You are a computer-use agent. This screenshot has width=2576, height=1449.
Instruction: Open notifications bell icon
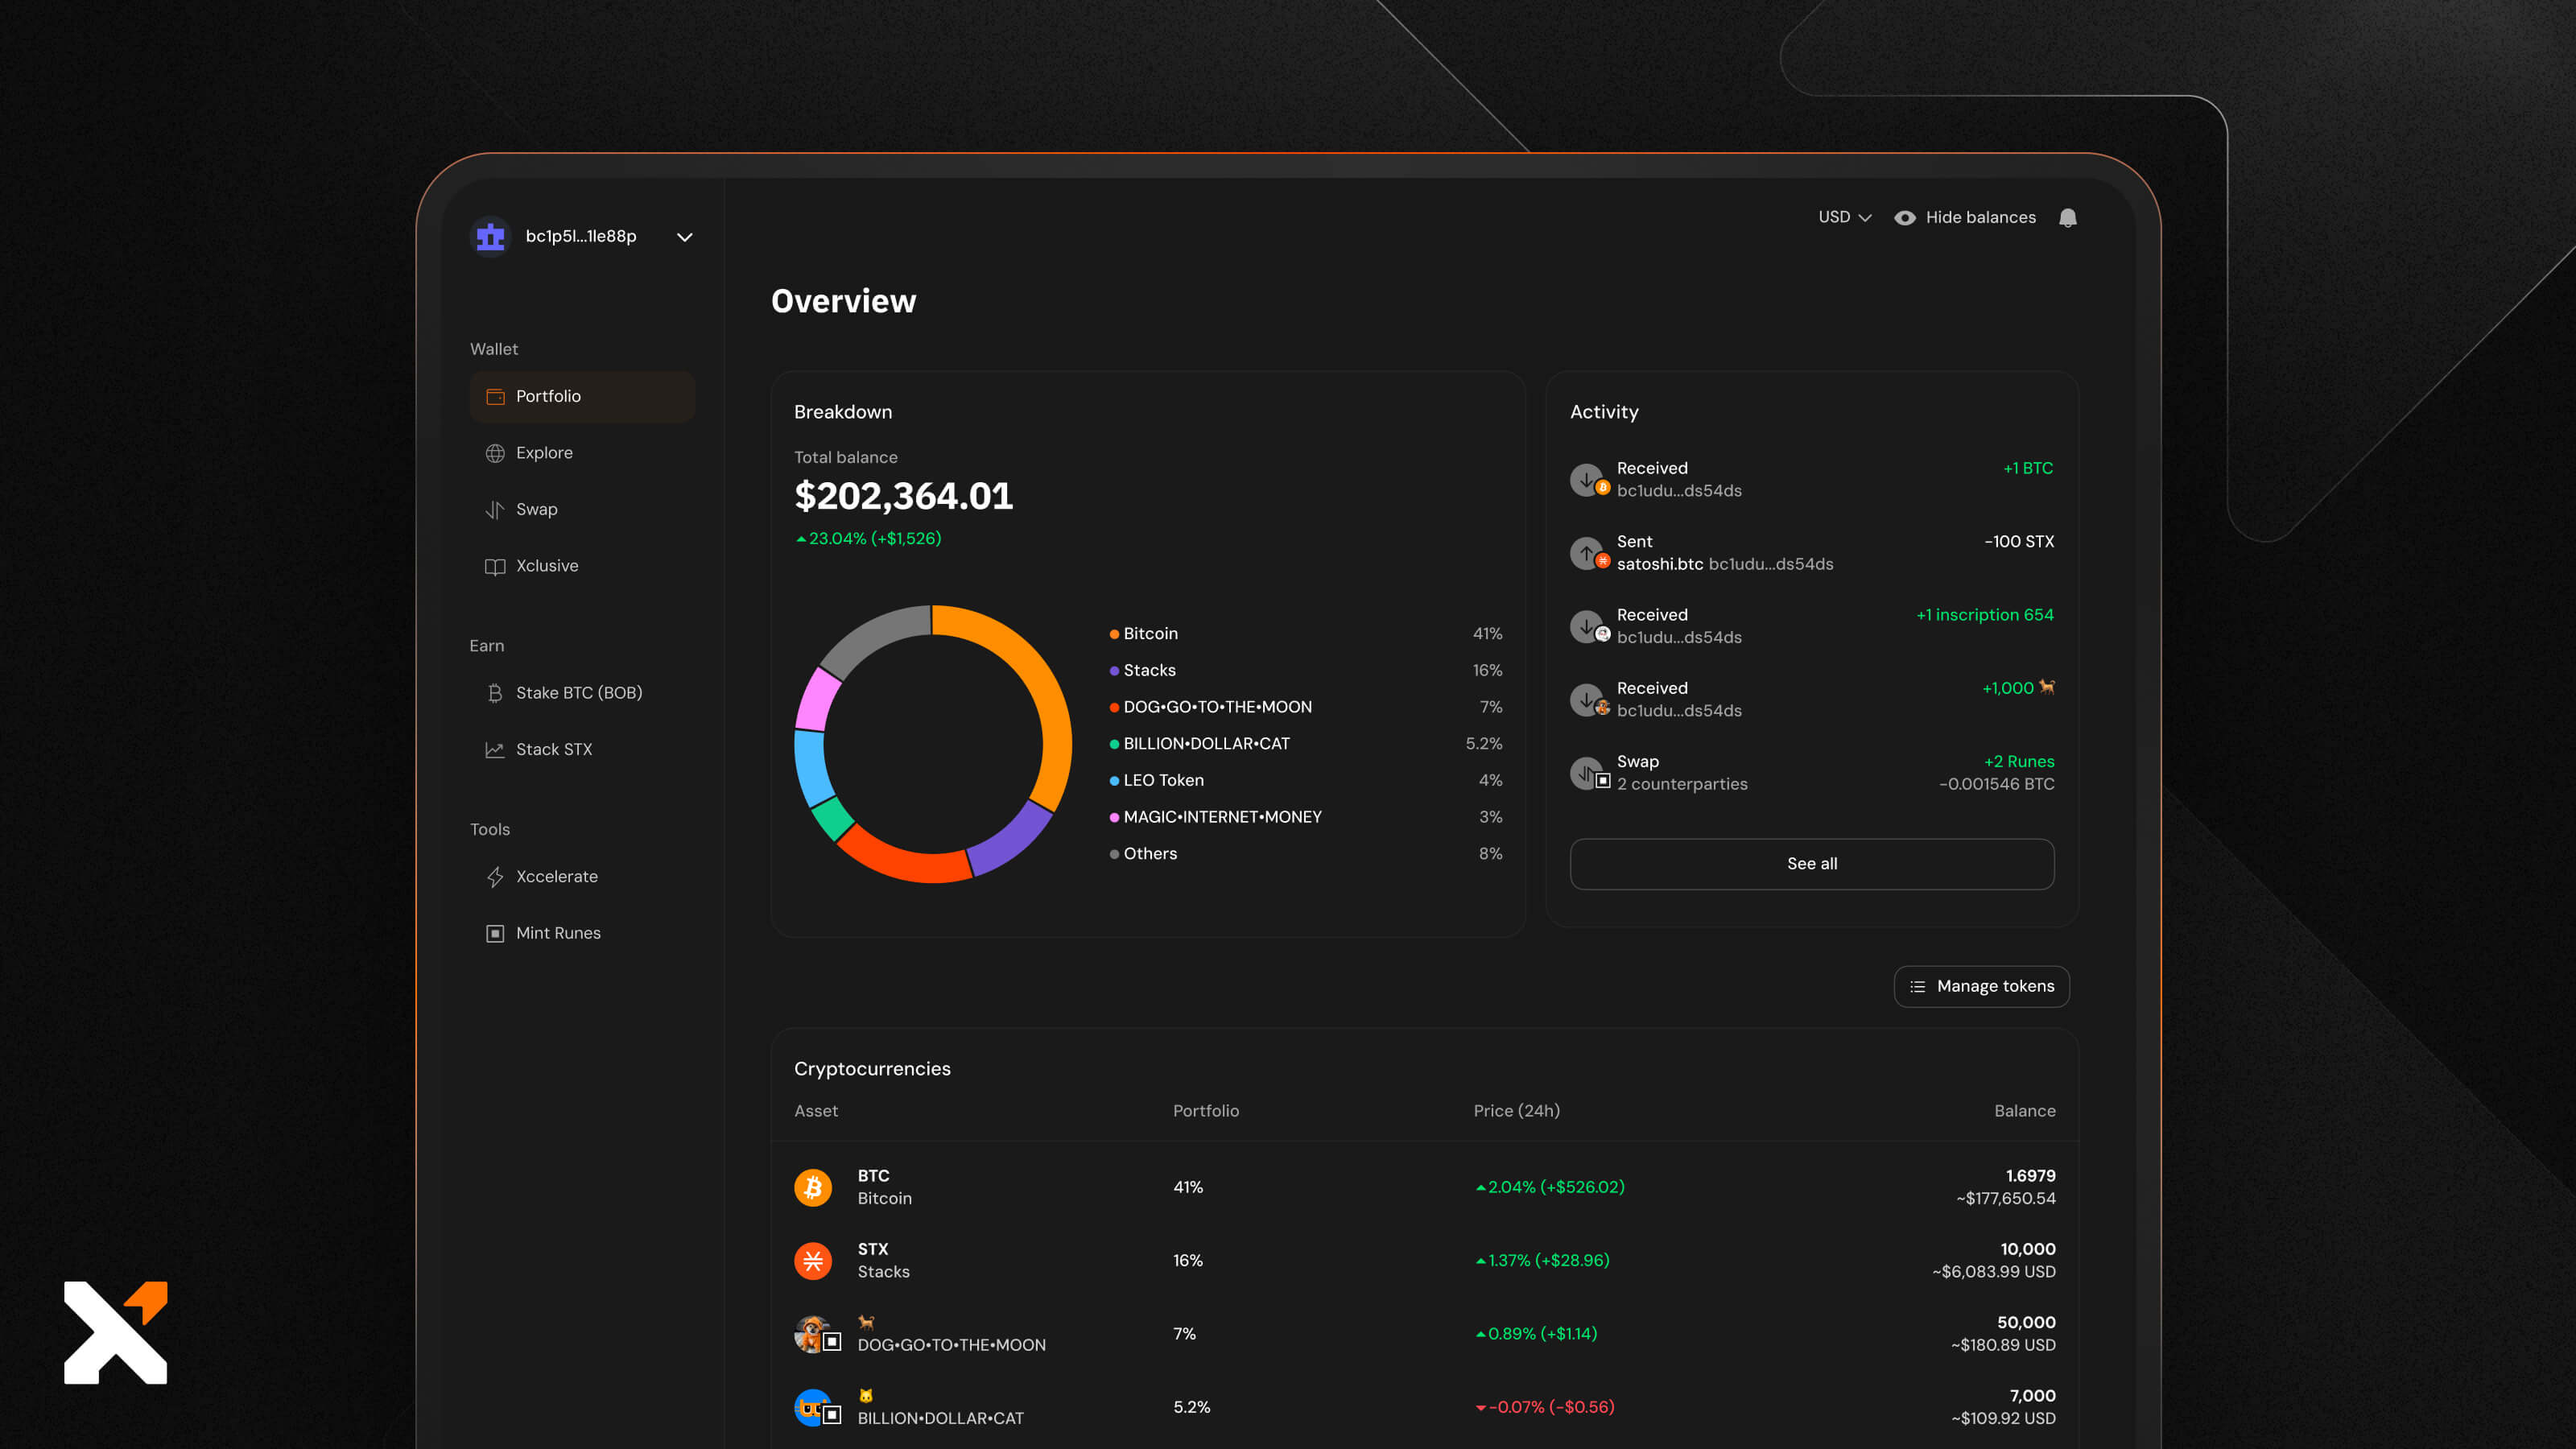(2068, 217)
